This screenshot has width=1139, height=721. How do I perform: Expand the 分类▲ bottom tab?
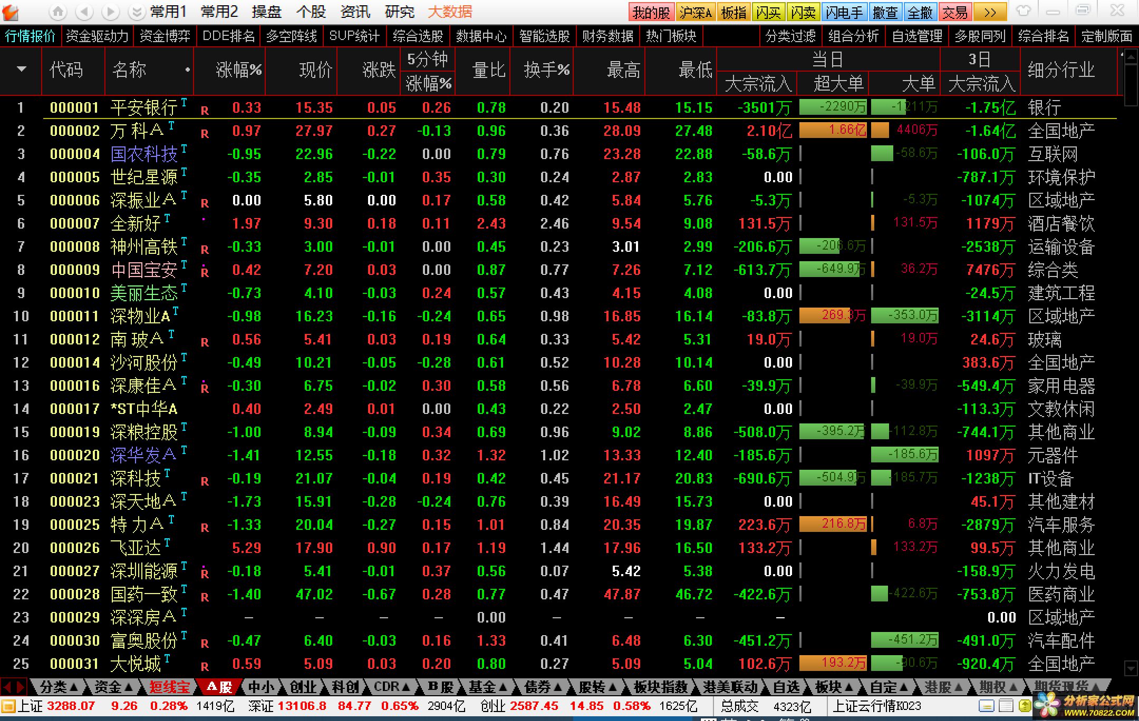click(59, 687)
